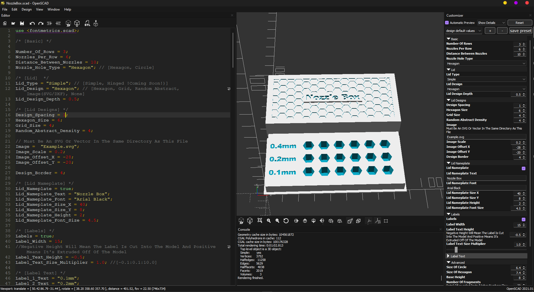
Task: Toggle the Perspective view icon
Action: (x=350, y=221)
